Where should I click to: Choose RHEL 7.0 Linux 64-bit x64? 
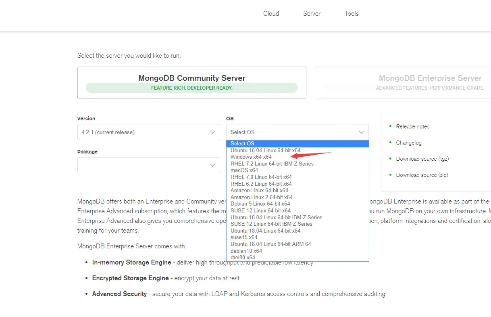click(x=298, y=177)
